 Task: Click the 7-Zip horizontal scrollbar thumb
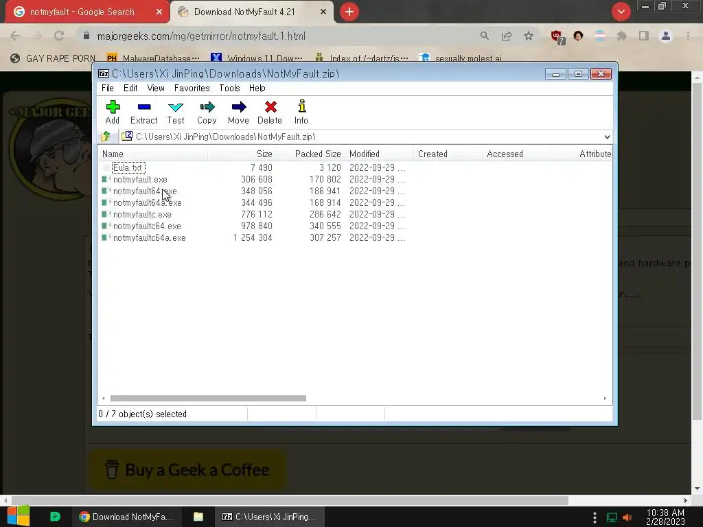point(208,399)
